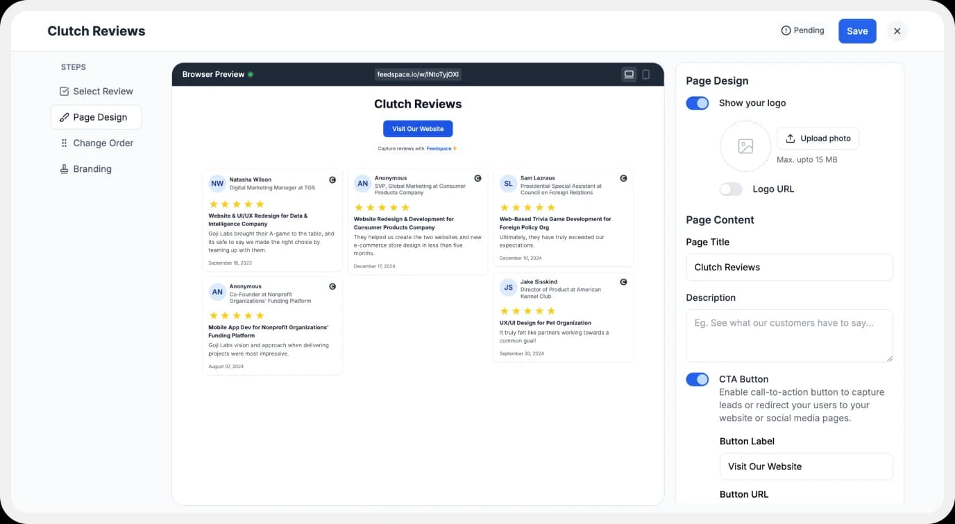Click the Save button
Image resolution: width=955 pixels, height=524 pixels.
click(857, 30)
